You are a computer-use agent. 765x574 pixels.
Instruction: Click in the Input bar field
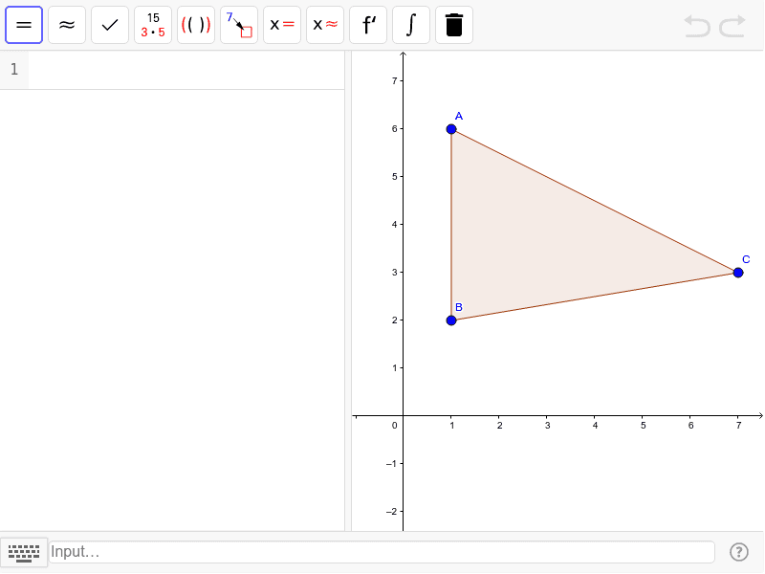tap(382, 552)
